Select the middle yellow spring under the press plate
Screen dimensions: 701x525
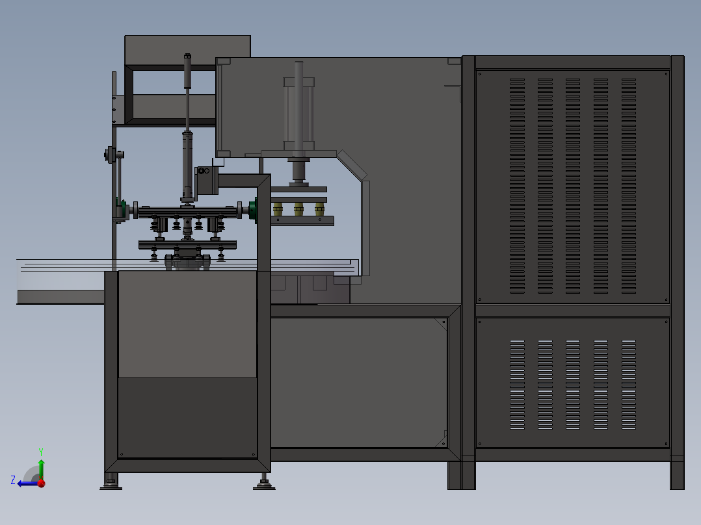[x=298, y=209]
